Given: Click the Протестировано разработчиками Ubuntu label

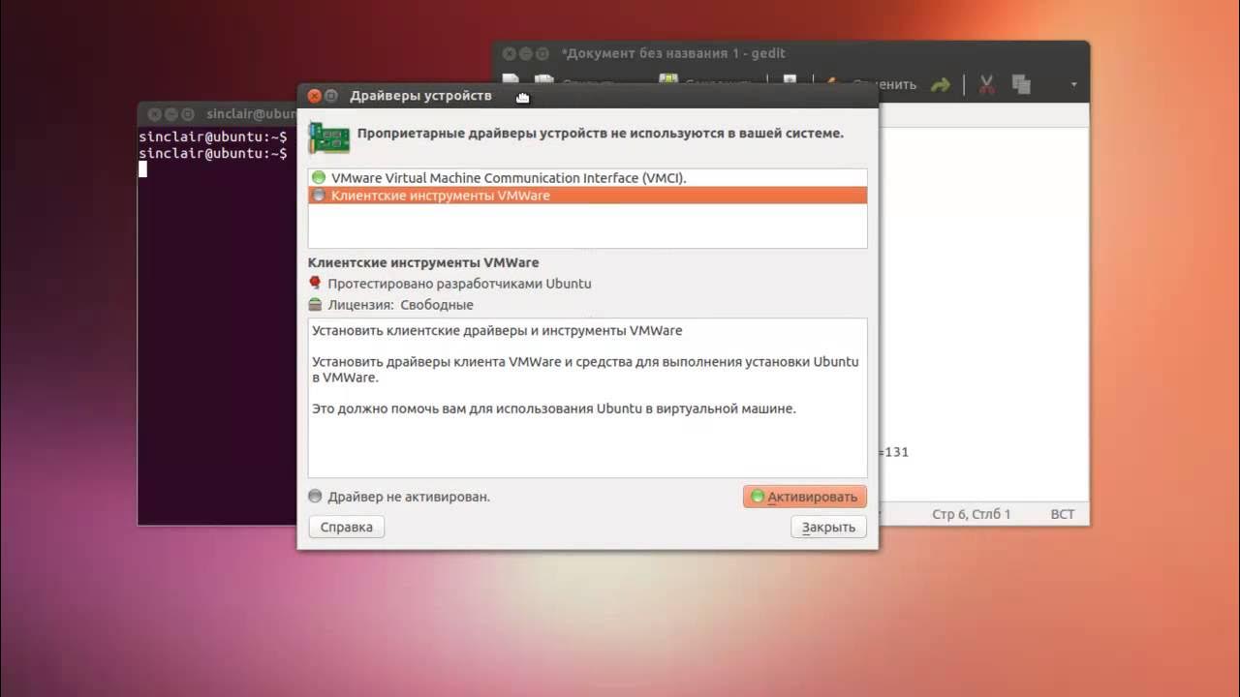Looking at the screenshot, I should point(459,284).
